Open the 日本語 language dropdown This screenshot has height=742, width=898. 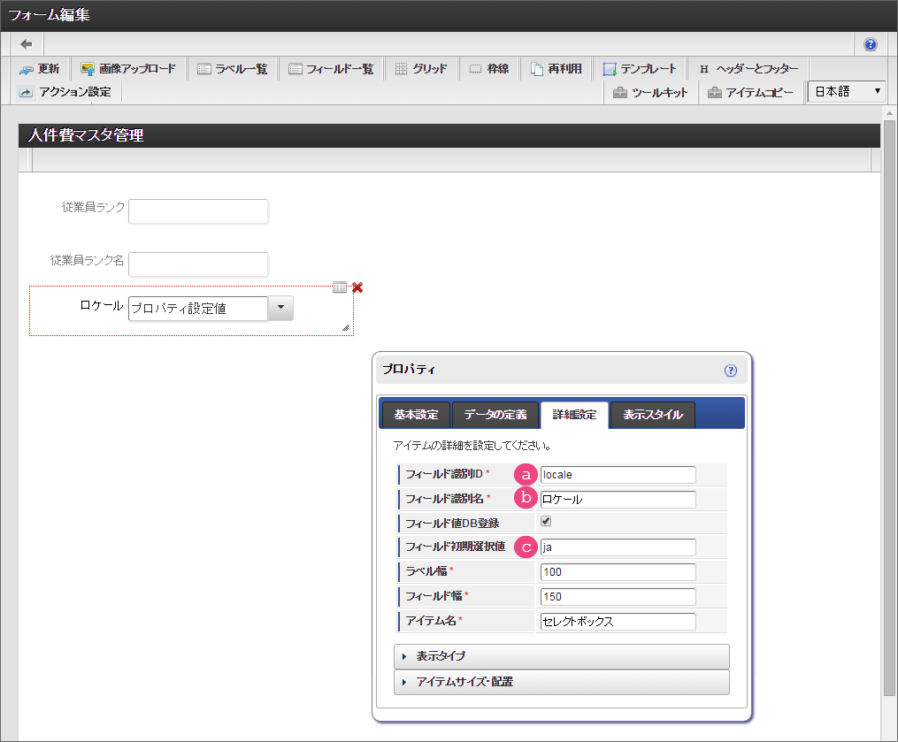tap(847, 92)
